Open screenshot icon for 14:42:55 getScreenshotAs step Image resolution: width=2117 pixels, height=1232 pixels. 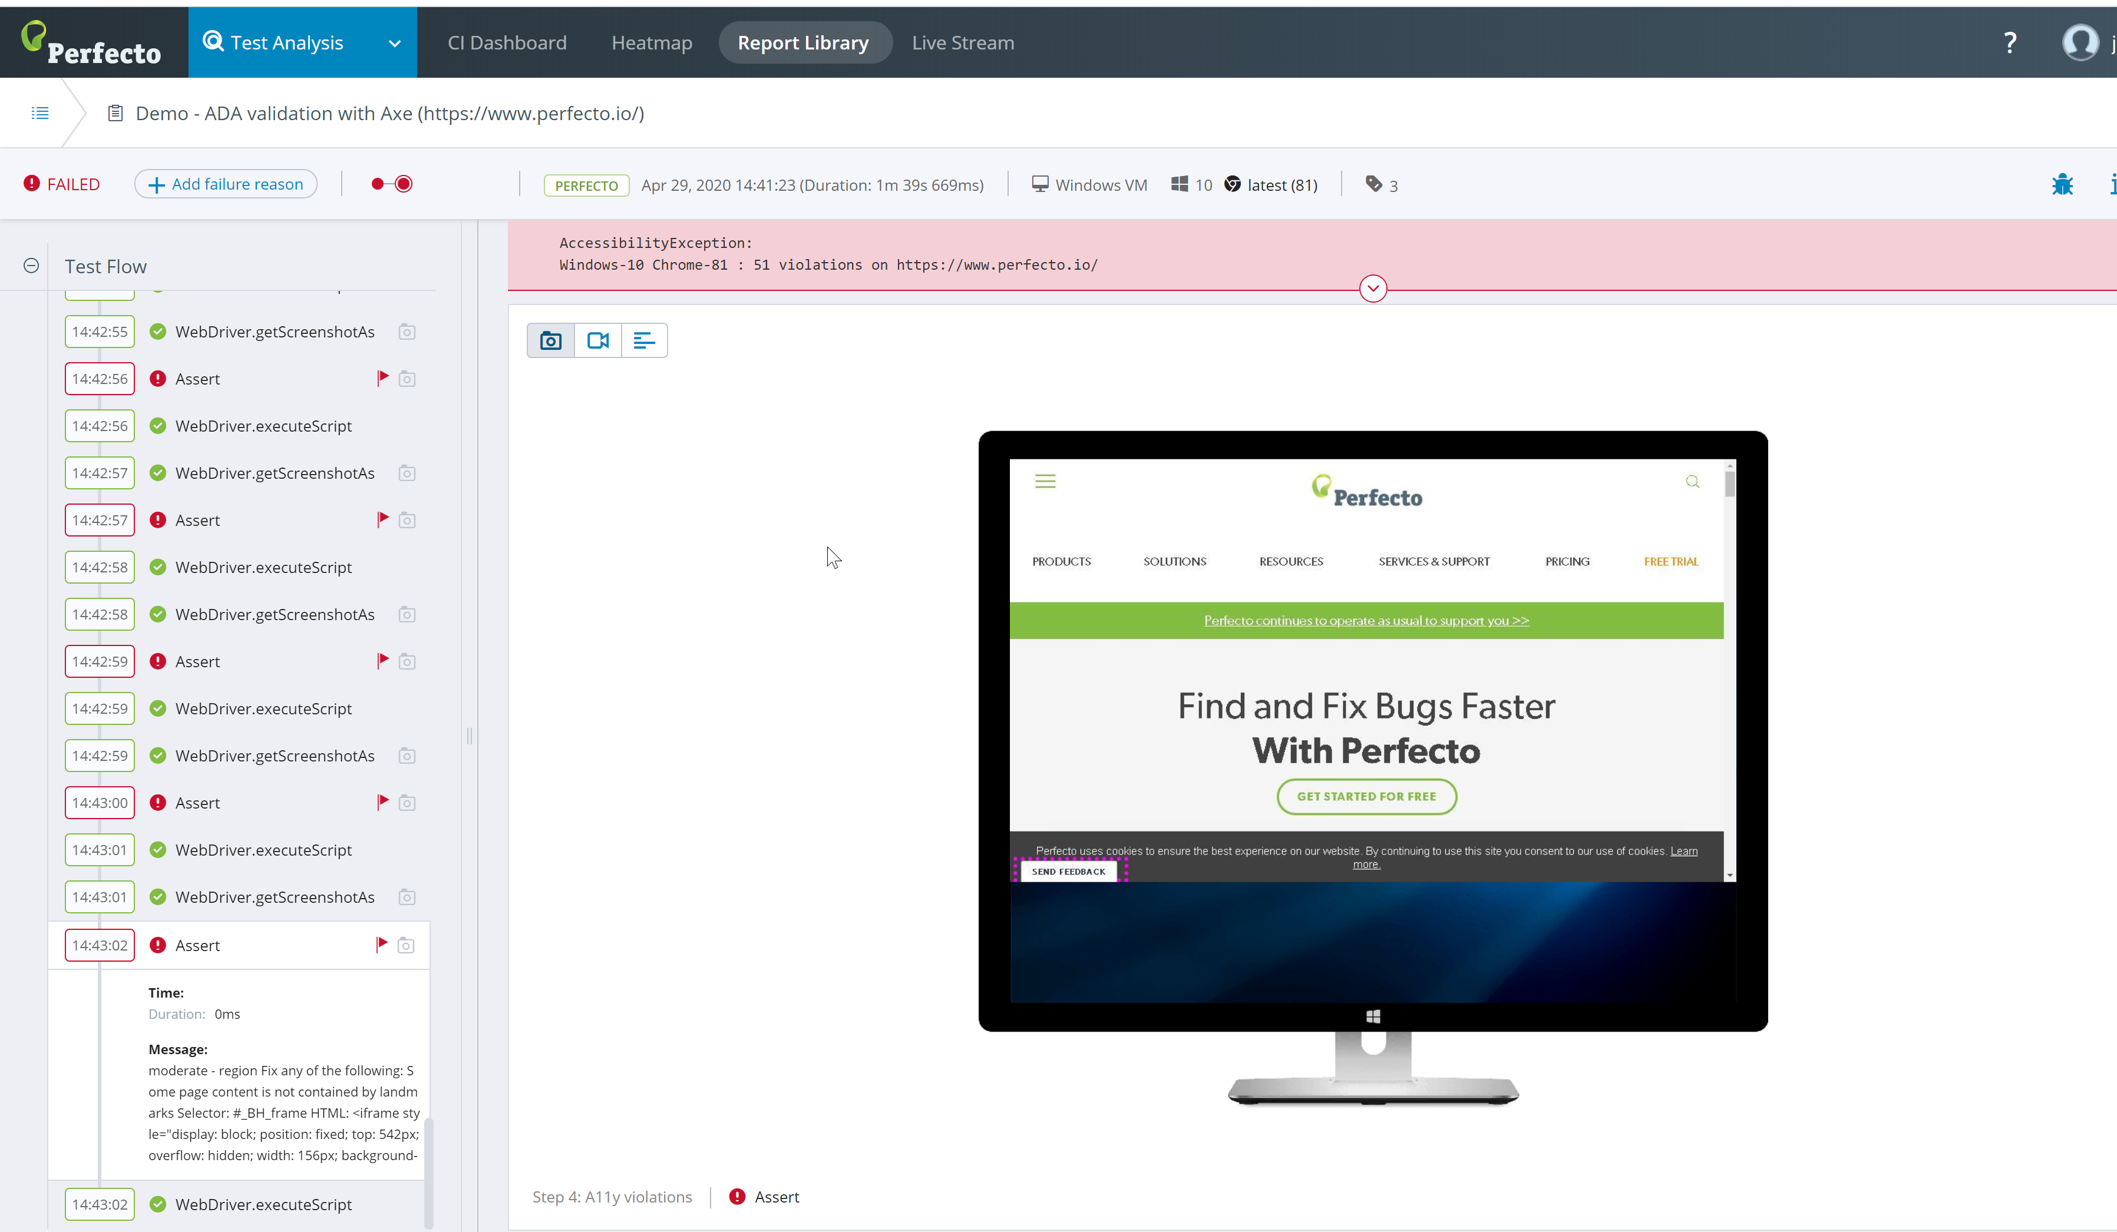(407, 332)
